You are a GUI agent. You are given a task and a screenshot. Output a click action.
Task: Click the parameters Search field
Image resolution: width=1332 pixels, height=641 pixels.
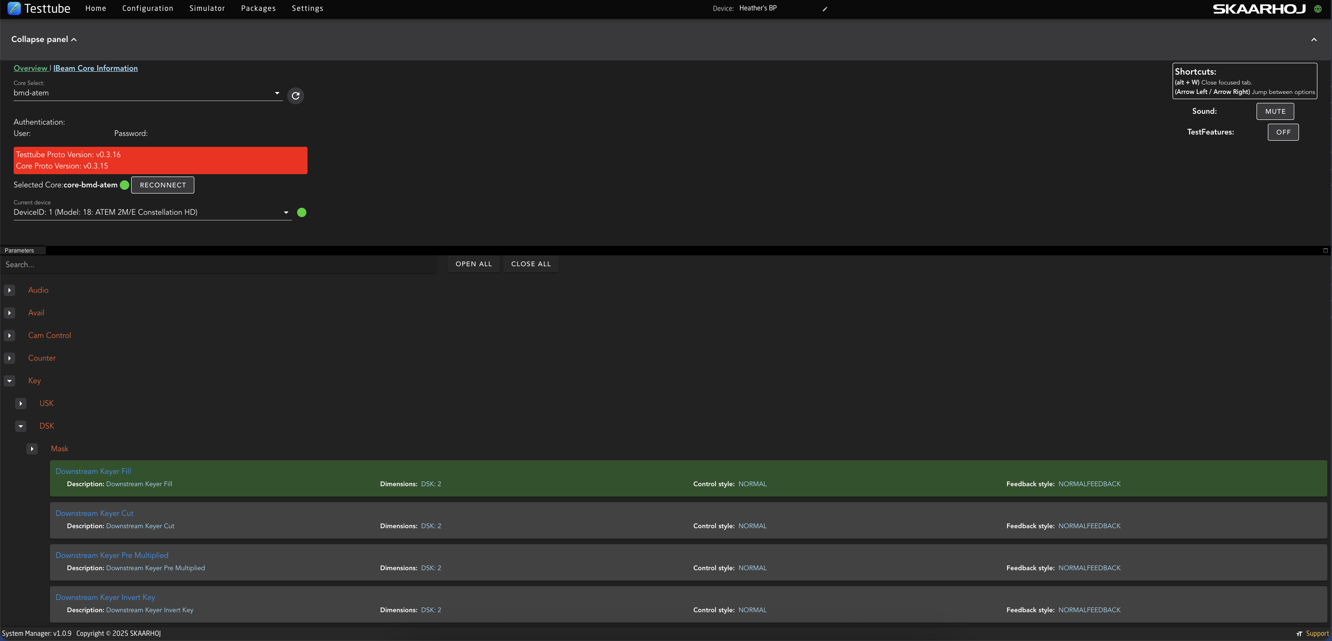click(x=217, y=264)
